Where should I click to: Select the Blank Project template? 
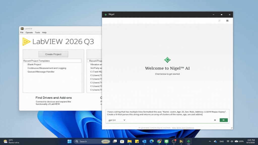[34, 64]
